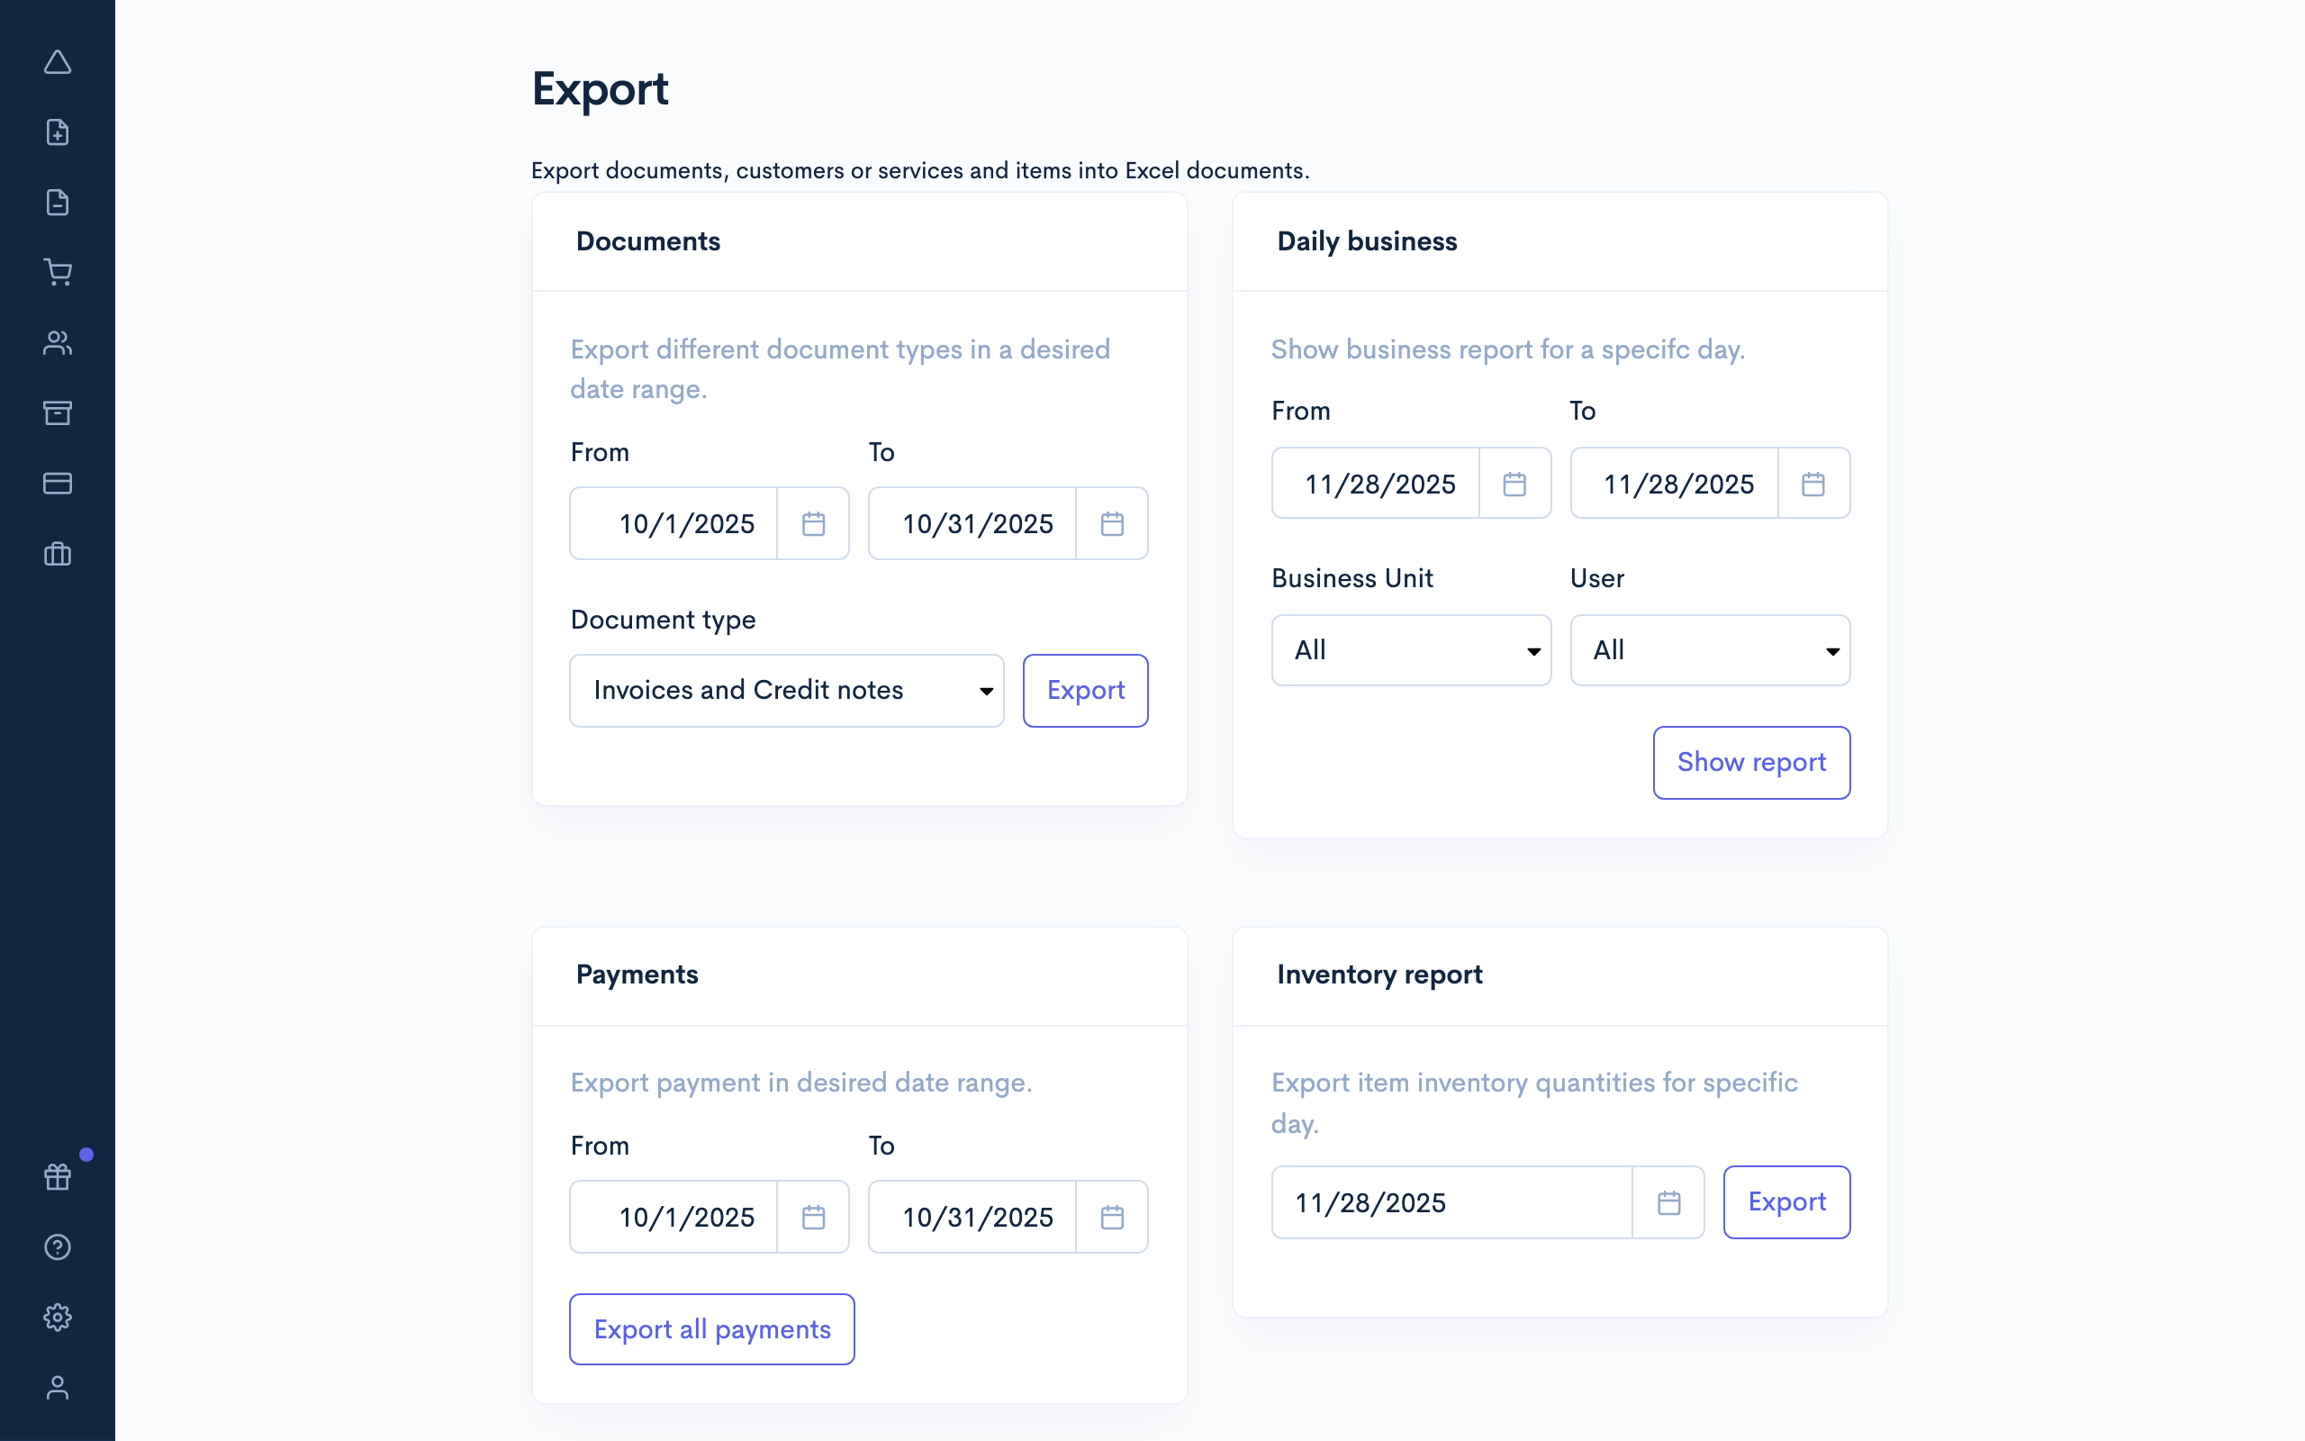Screen dimensions: 2305x1441
Task: Click the Show report button
Action: click(x=1750, y=762)
